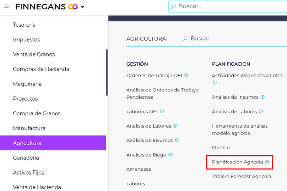Open Análisis de Ordenes de Trabajo Pendientes
The height and width of the screenshot is (191, 287).
pos(162,94)
